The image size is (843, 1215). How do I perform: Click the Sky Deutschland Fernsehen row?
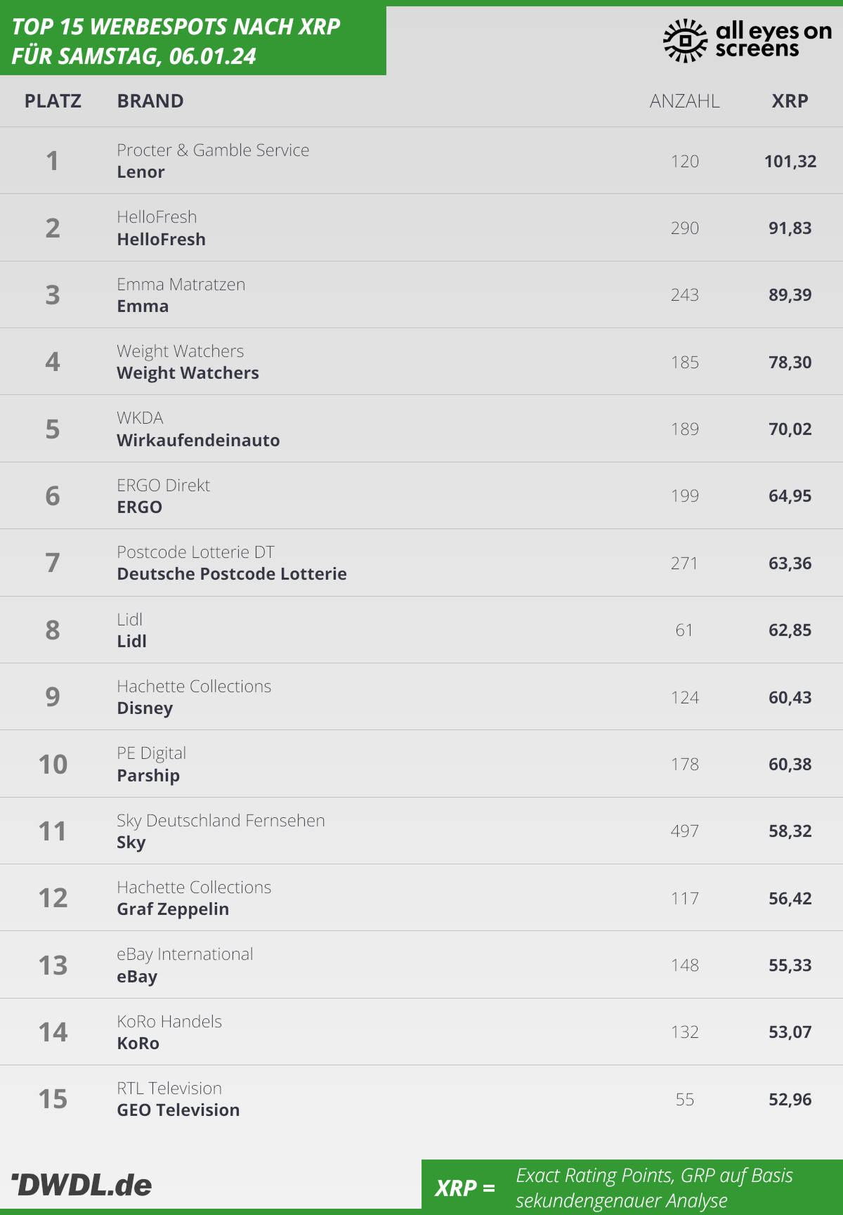click(x=421, y=831)
